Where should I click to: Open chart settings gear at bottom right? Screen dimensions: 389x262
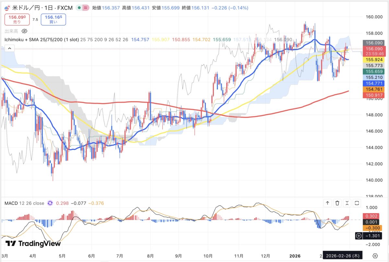click(x=375, y=256)
